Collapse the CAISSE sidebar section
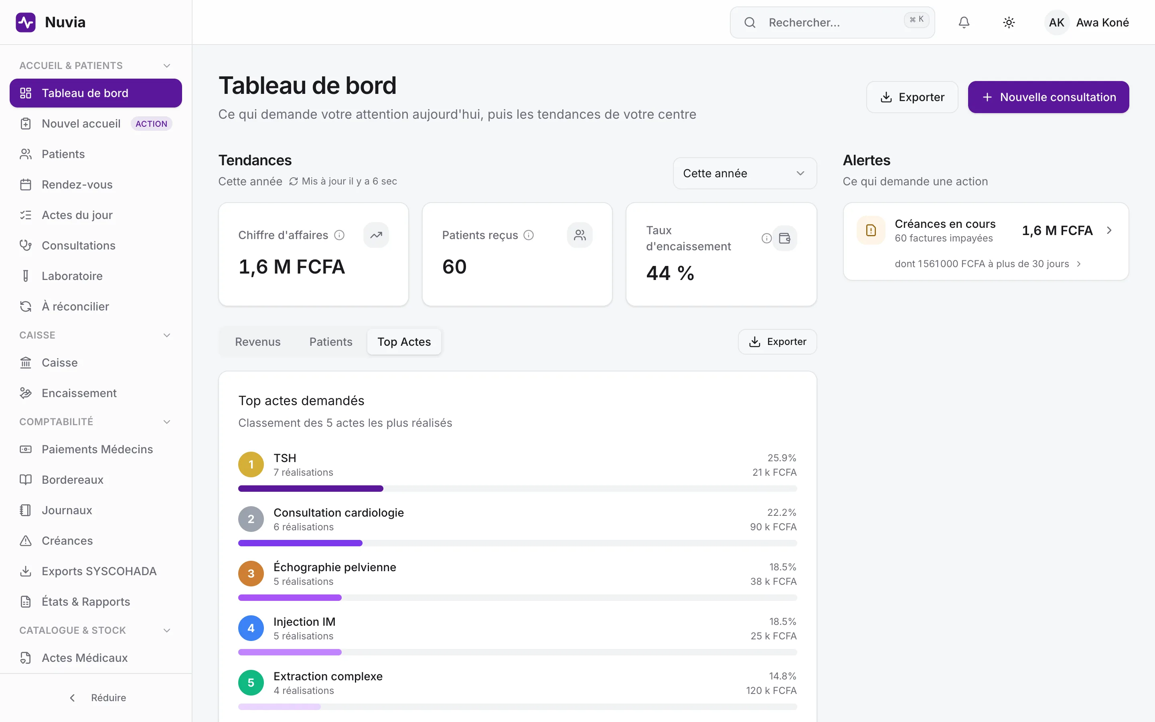Image resolution: width=1155 pixels, height=722 pixels. coord(166,335)
